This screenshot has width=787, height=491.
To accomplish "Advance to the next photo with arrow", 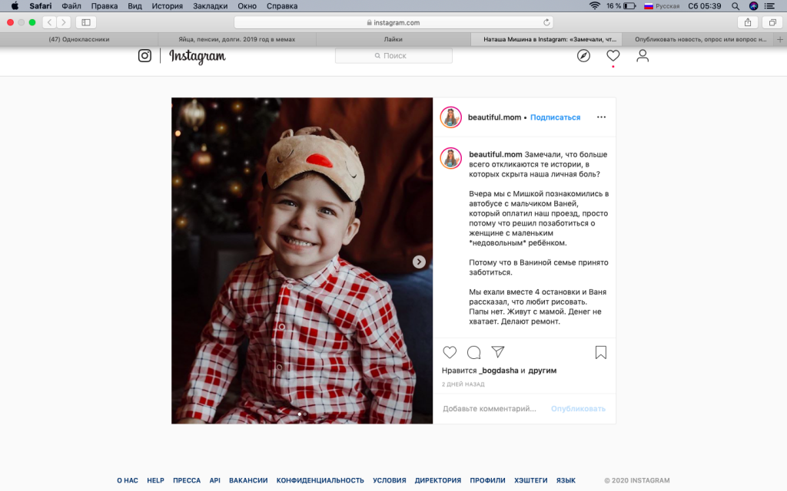I will coord(419,262).
